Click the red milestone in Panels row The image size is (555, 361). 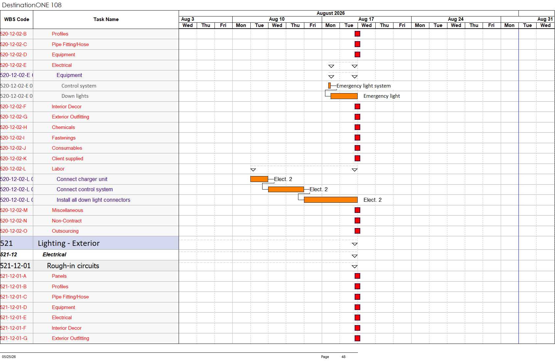(x=357, y=276)
